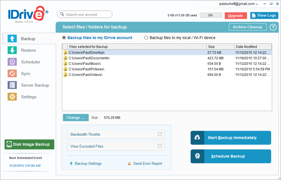The image size is (281, 180).
Task: Select the C:\Users\Paul\Documents\ row
Action: [x=89, y=58]
